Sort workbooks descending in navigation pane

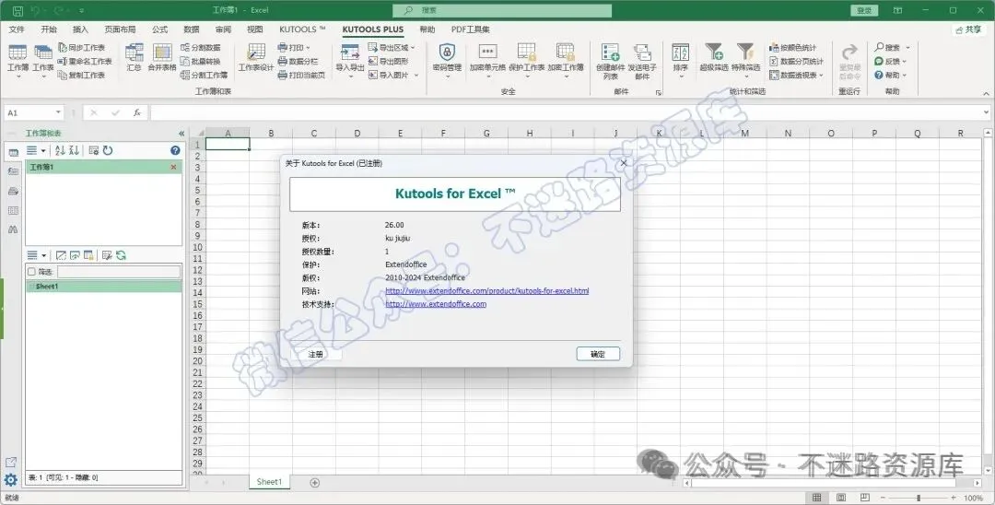point(75,150)
